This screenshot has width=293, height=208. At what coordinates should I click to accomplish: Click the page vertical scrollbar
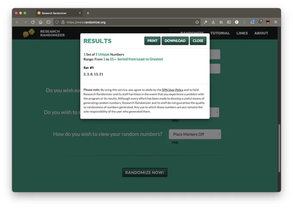tap(279, 148)
